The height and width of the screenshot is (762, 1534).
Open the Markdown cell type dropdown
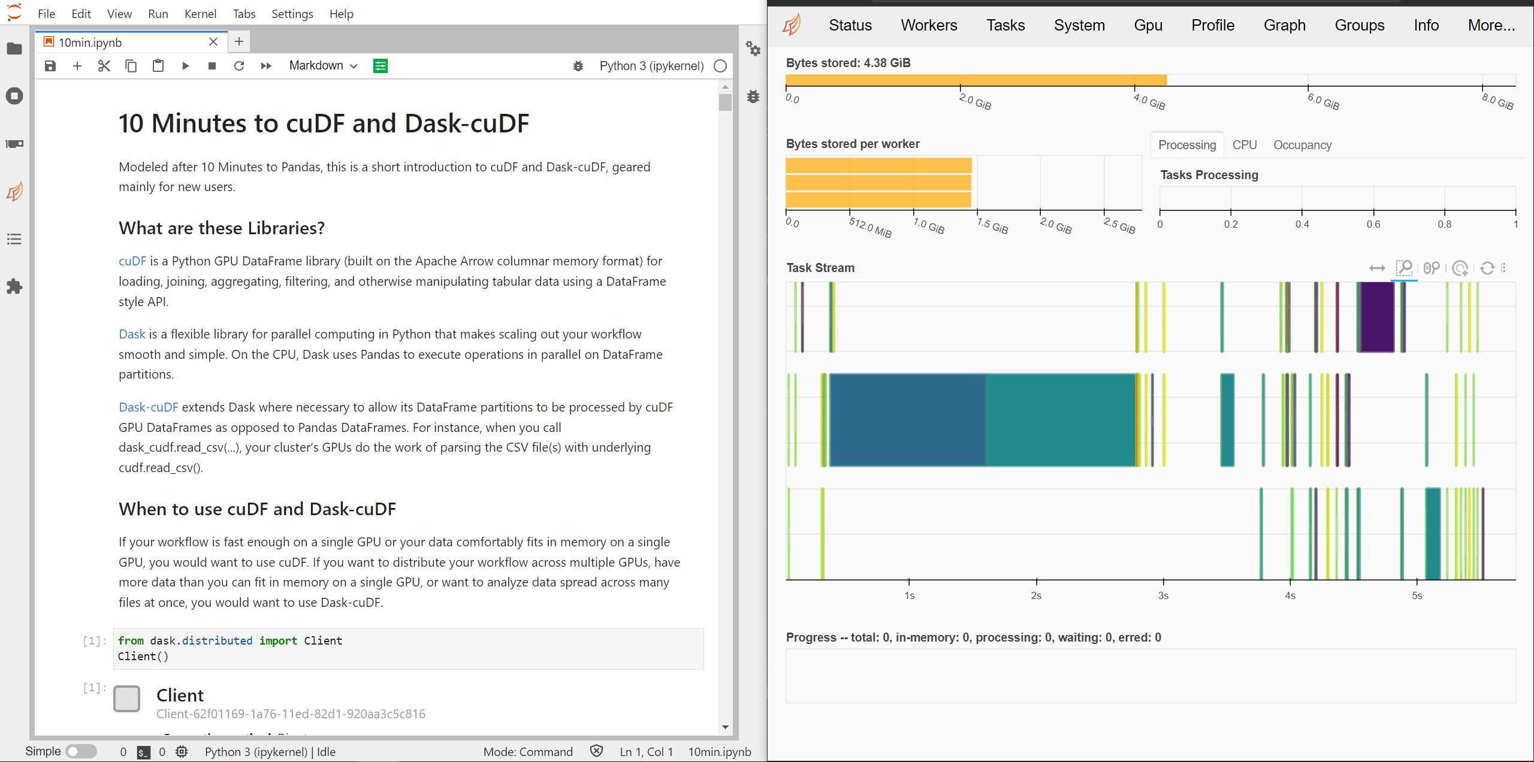323,66
